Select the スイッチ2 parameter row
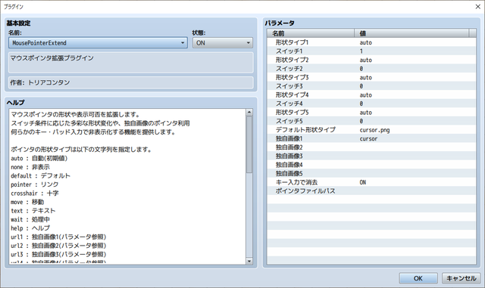 pyautogui.click(x=371, y=69)
